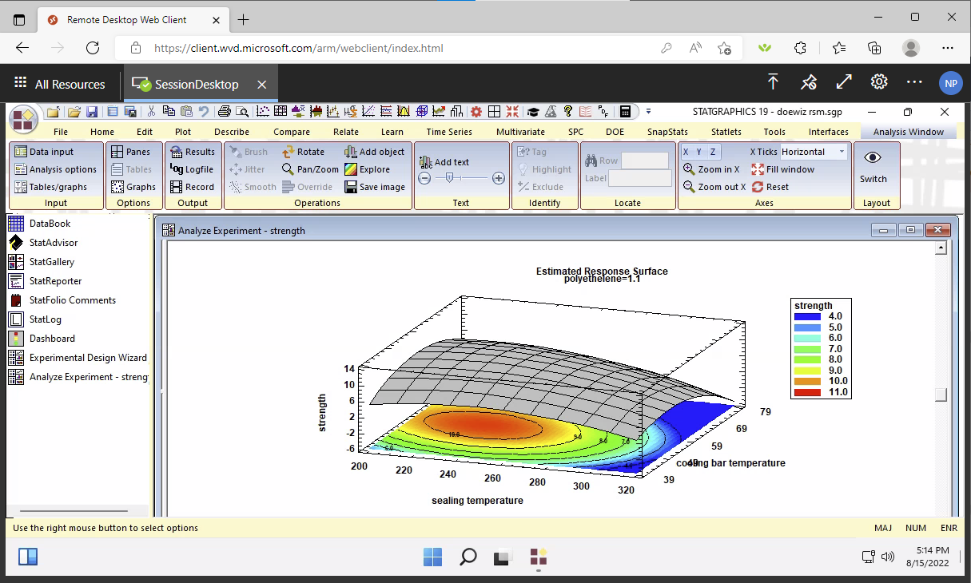Click the calculator icon in the top toolbar
The height and width of the screenshot is (583, 971).
[x=626, y=112]
